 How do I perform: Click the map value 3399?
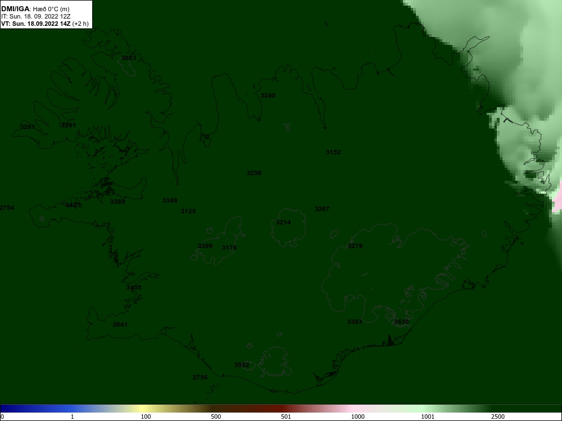[205, 246]
